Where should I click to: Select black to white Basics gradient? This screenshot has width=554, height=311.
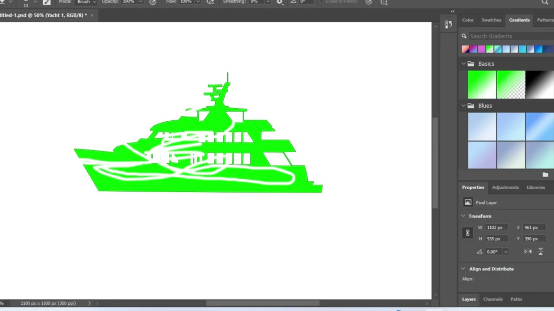pos(540,85)
